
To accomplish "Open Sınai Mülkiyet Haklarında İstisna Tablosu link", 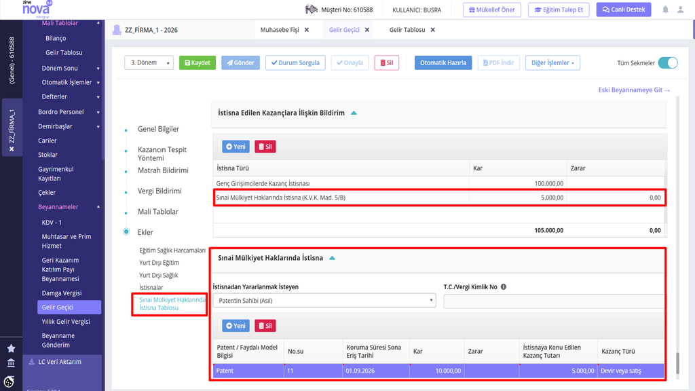I will pos(172,303).
